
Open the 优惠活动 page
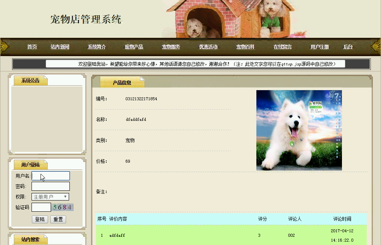click(x=208, y=47)
